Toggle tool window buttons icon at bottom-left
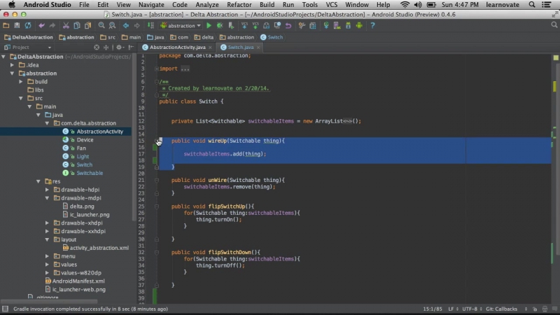This screenshot has width=560, height=315. (x=5, y=309)
